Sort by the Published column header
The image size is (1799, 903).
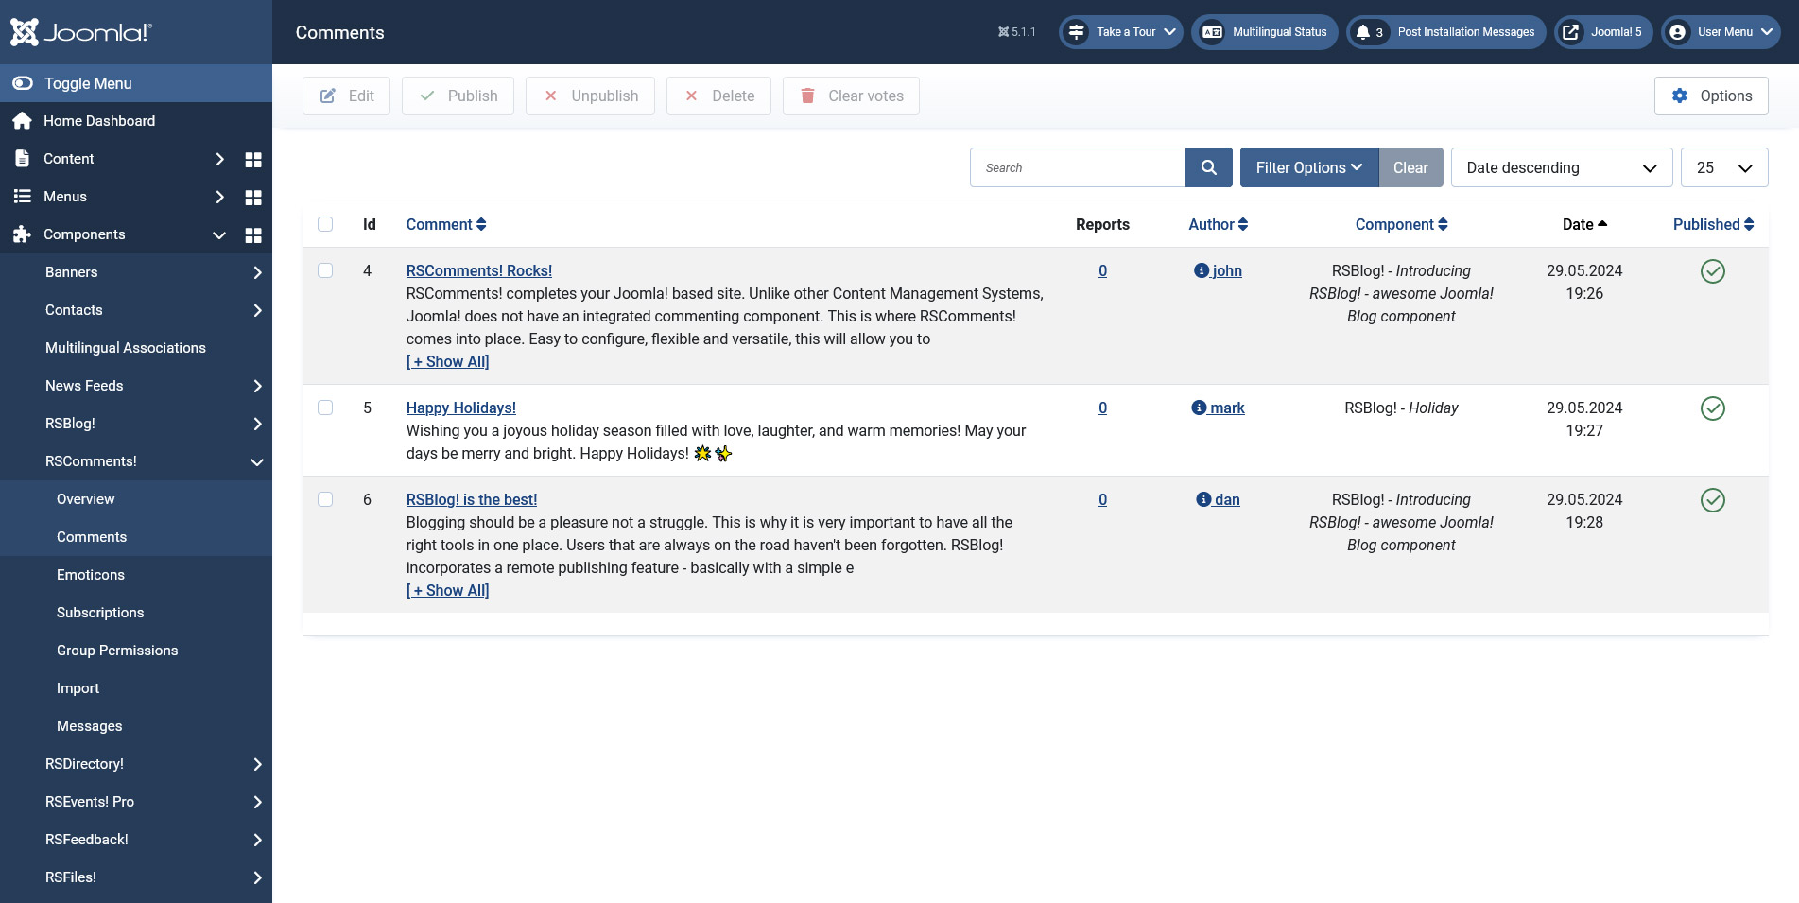coord(1713,224)
